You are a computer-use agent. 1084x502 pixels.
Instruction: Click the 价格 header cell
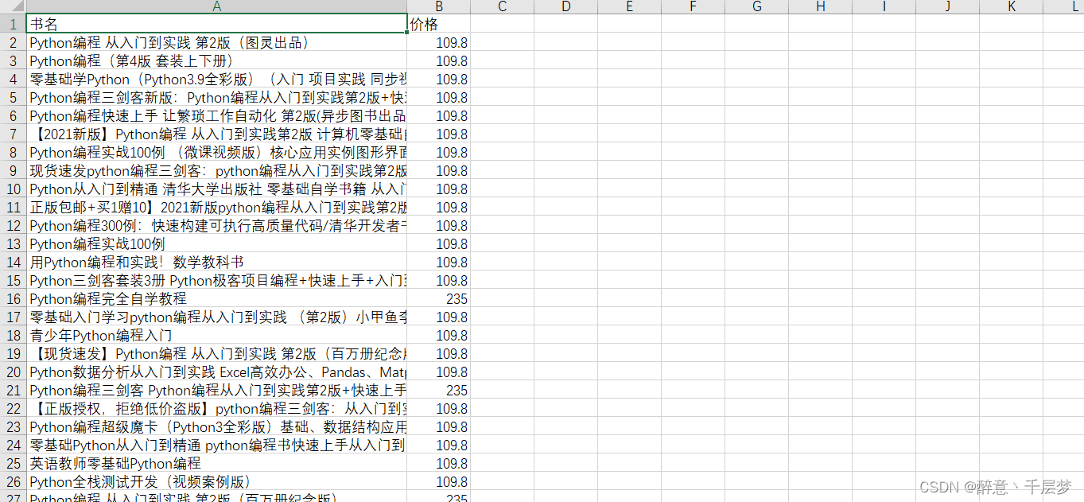pos(438,24)
